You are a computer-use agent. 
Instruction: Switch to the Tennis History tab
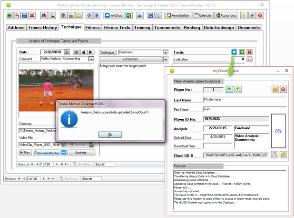pos(42,28)
